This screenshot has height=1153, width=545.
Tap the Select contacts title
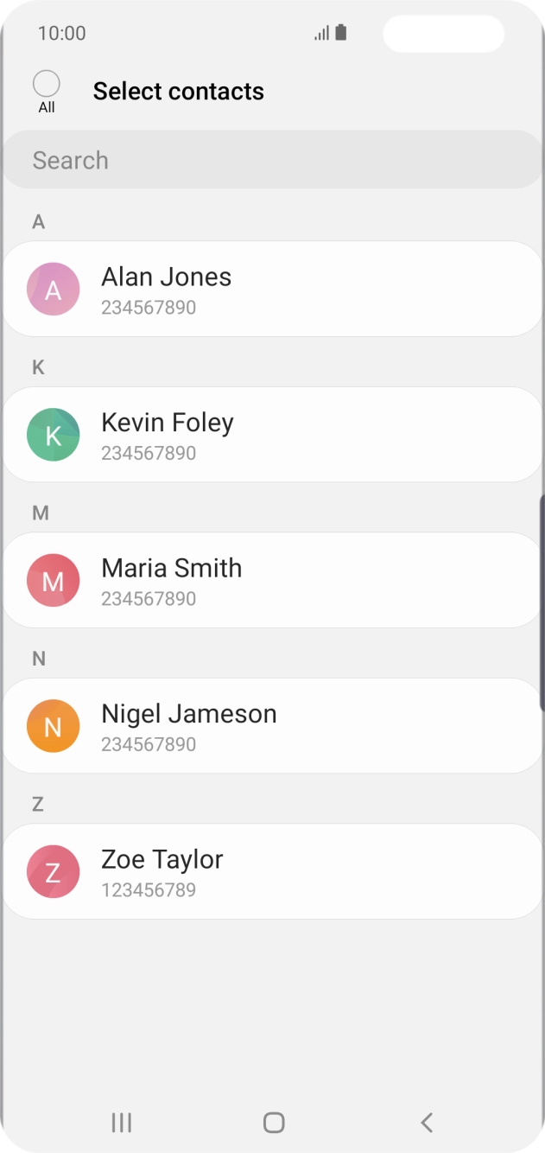179,92
